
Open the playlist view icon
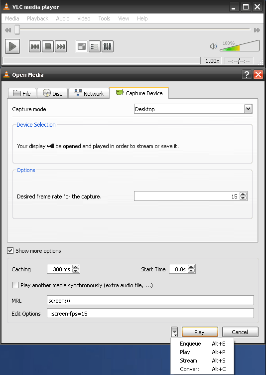pyautogui.click(x=95, y=46)
